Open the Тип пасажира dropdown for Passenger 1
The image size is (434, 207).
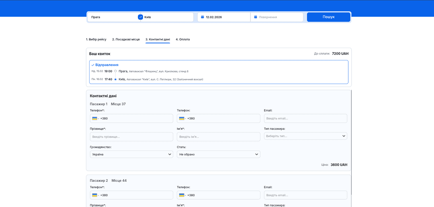(x=305, y=136)
